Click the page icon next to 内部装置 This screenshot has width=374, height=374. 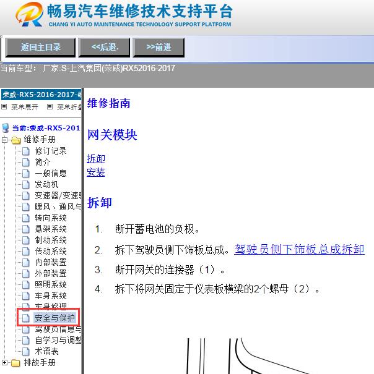[x=25, y=263]
